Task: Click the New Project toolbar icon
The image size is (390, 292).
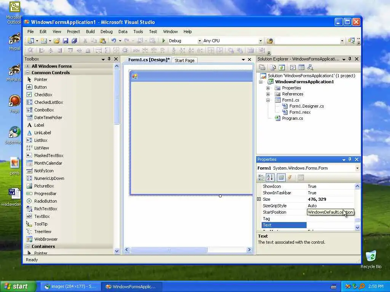Action: tap(31, 41)
